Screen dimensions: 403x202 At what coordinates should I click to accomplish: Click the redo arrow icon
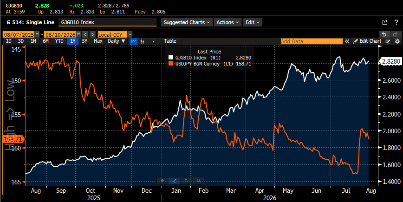[x=395, y=34]
